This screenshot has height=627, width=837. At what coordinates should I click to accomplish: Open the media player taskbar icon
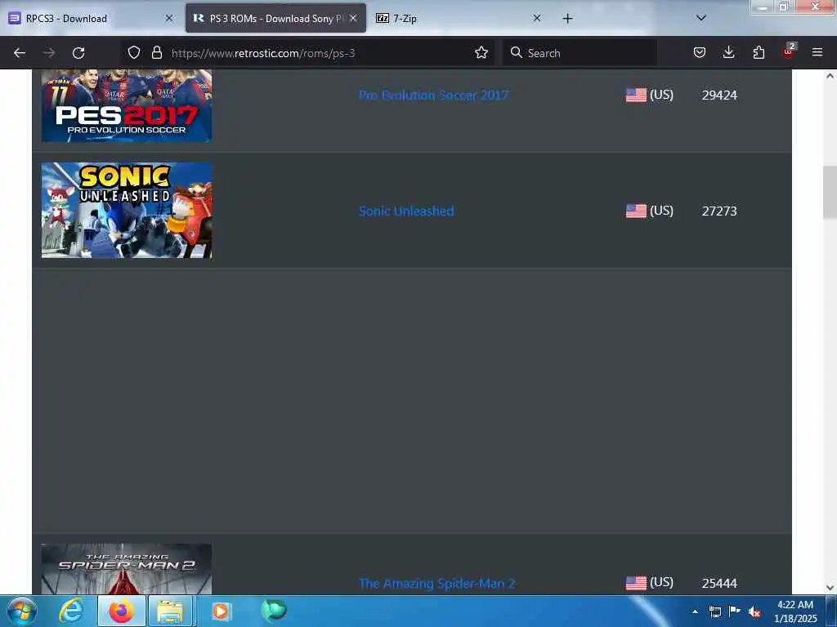(221, 611)
